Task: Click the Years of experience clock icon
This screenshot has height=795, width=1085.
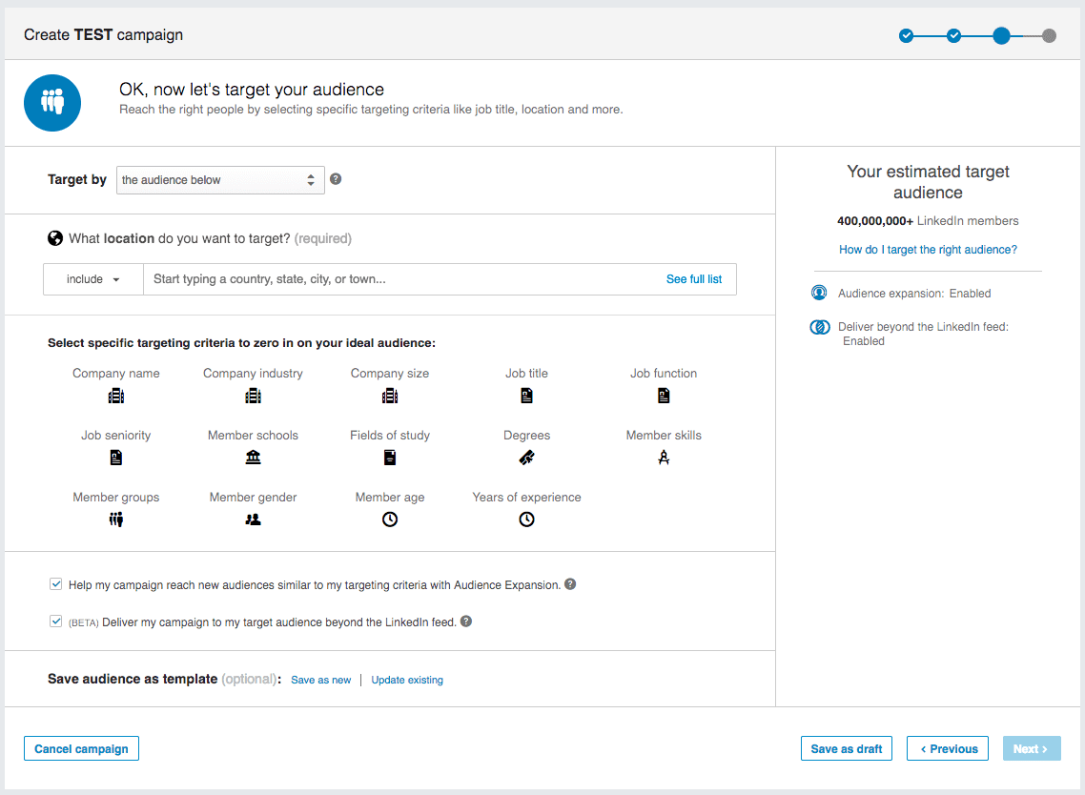Action: point(526,520)
